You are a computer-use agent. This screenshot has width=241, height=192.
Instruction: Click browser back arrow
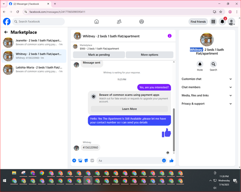[x=4, y=12]
